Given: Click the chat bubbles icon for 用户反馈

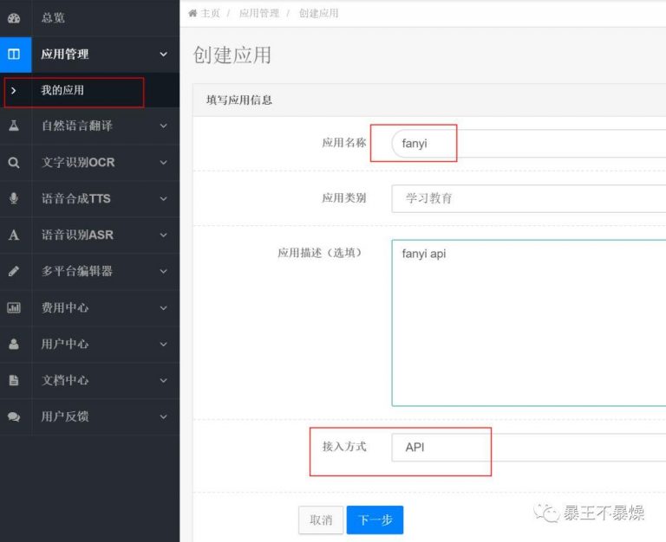Looking at the screenshot, I should click(14, 416).
